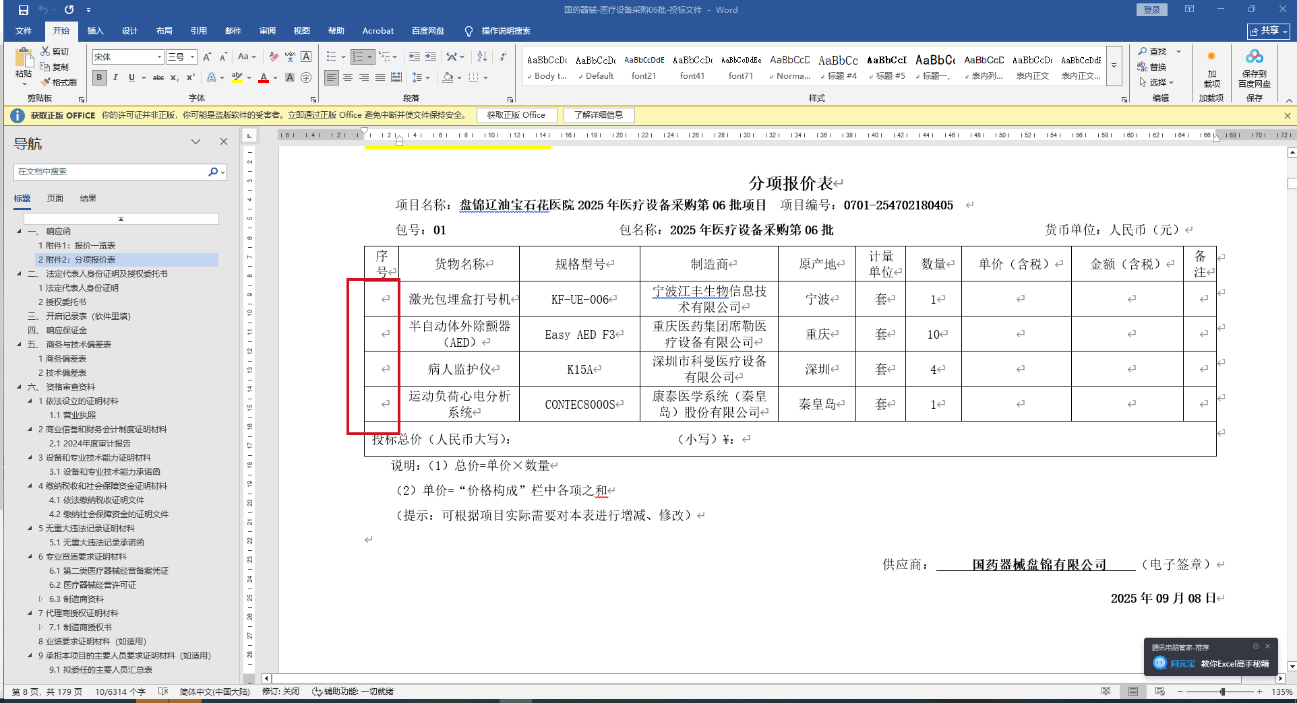Click the 替换 (Replace) button
Screen dimensions: 1297x703
pyautogui.click(x=1152, y=67)
